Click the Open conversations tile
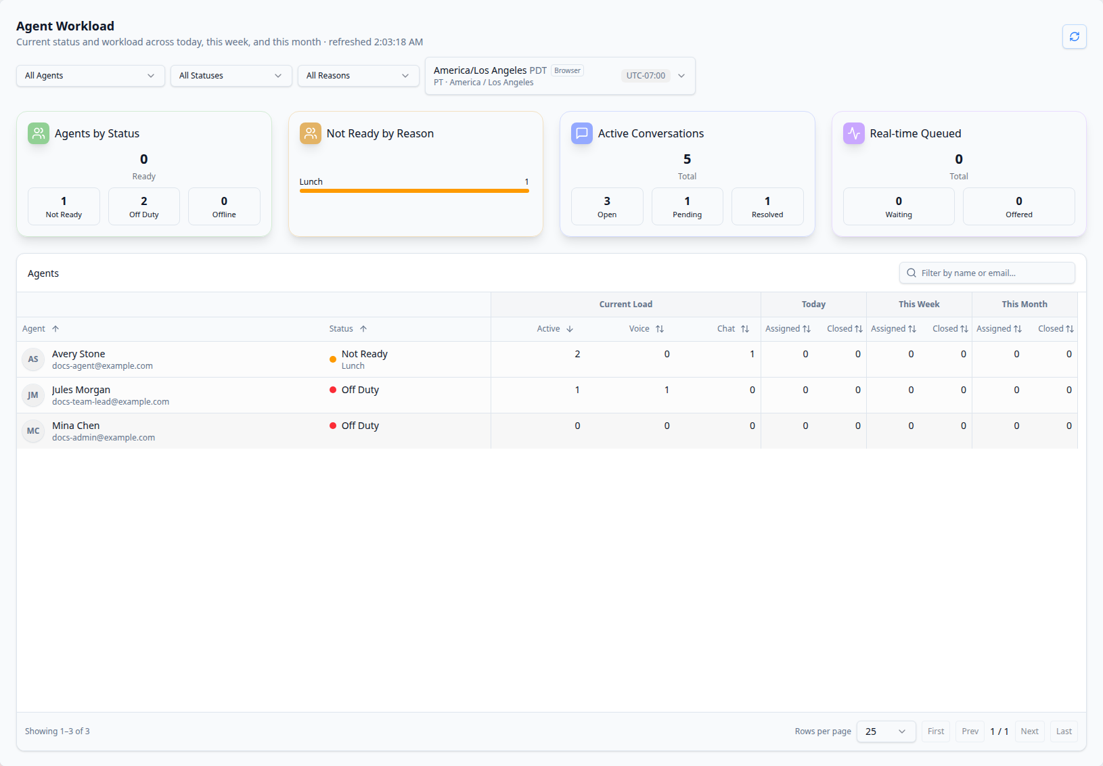 coord(607,206)
